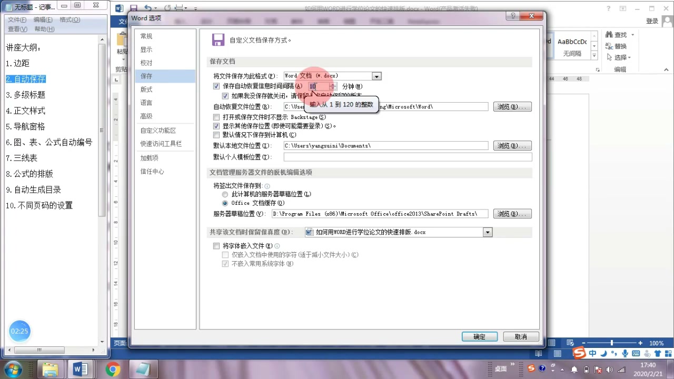The image size is (674, 379).
Task: Select the Office 文档缓存 radio button
Action: (225, 204)
